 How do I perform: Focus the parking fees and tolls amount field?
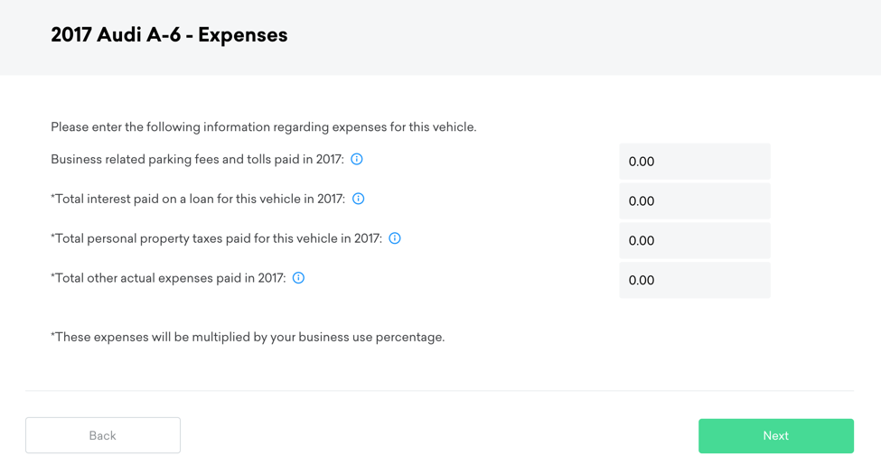(694, 162)
